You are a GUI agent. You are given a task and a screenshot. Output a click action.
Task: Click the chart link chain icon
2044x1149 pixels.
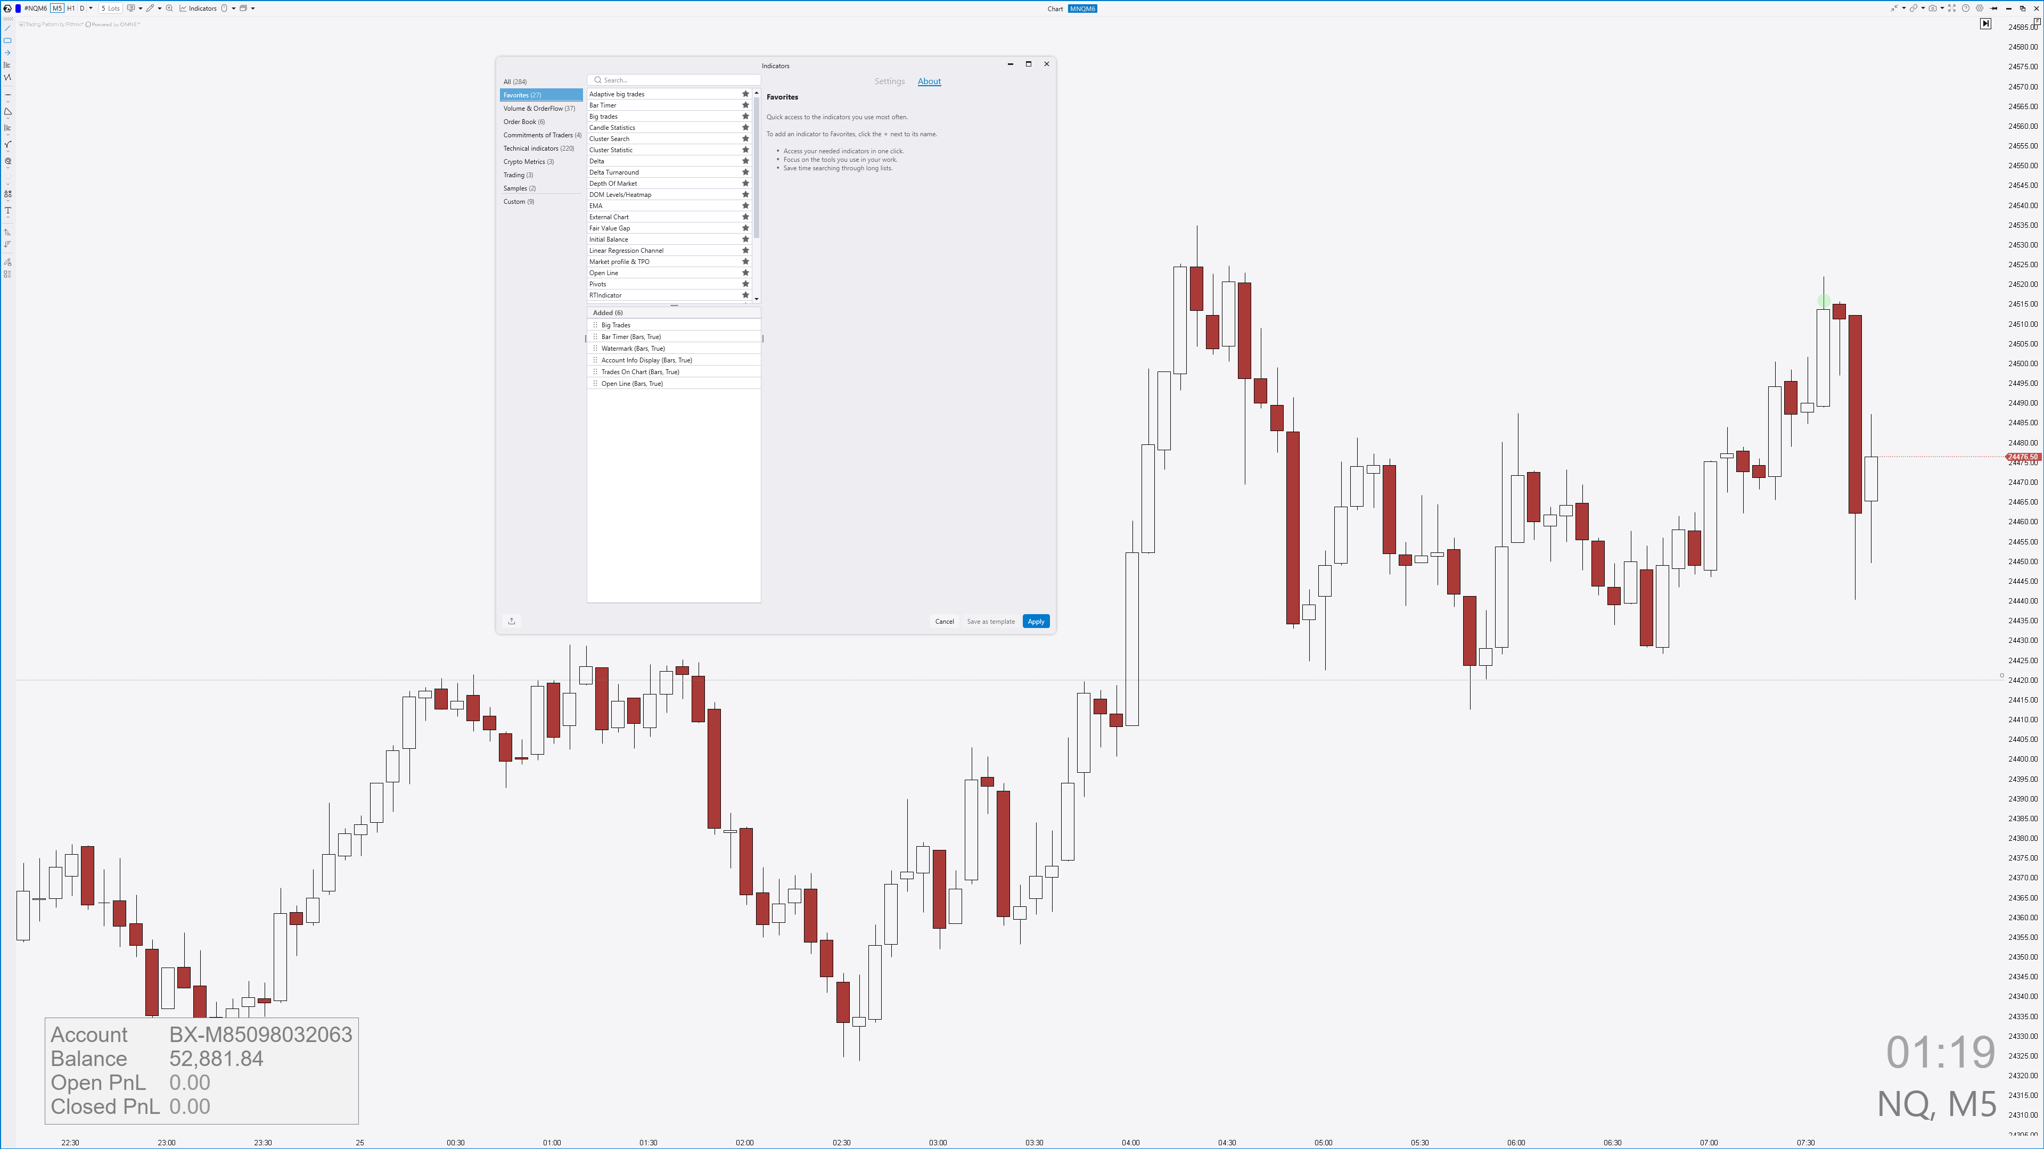pos(1914,8)
